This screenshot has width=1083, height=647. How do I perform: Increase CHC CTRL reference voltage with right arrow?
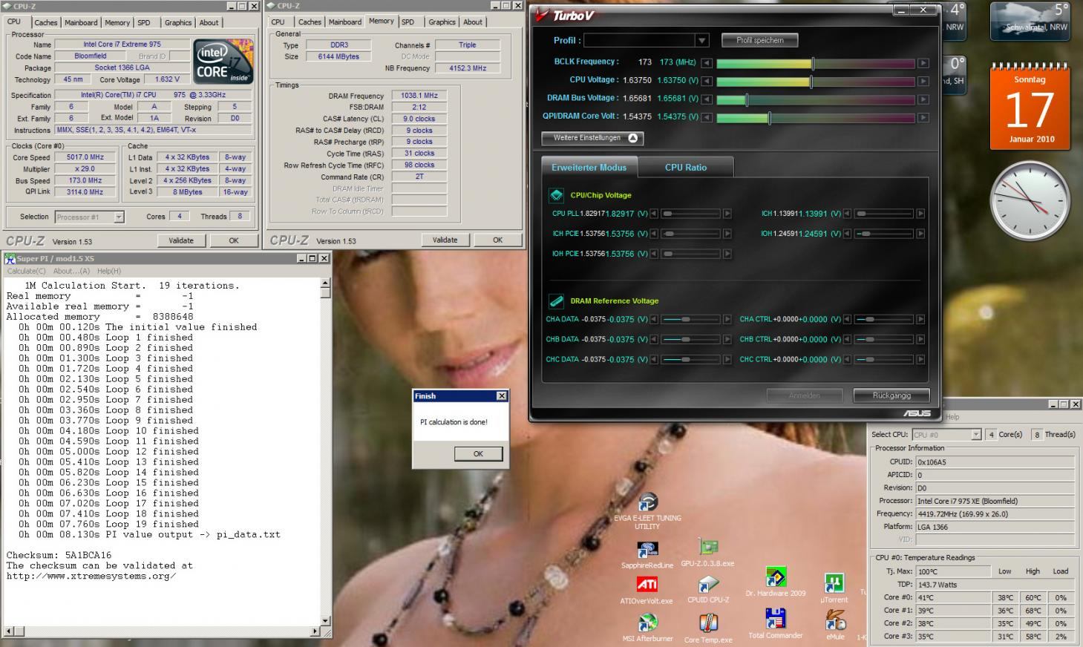pyautogui.click(x=920, y=360)
